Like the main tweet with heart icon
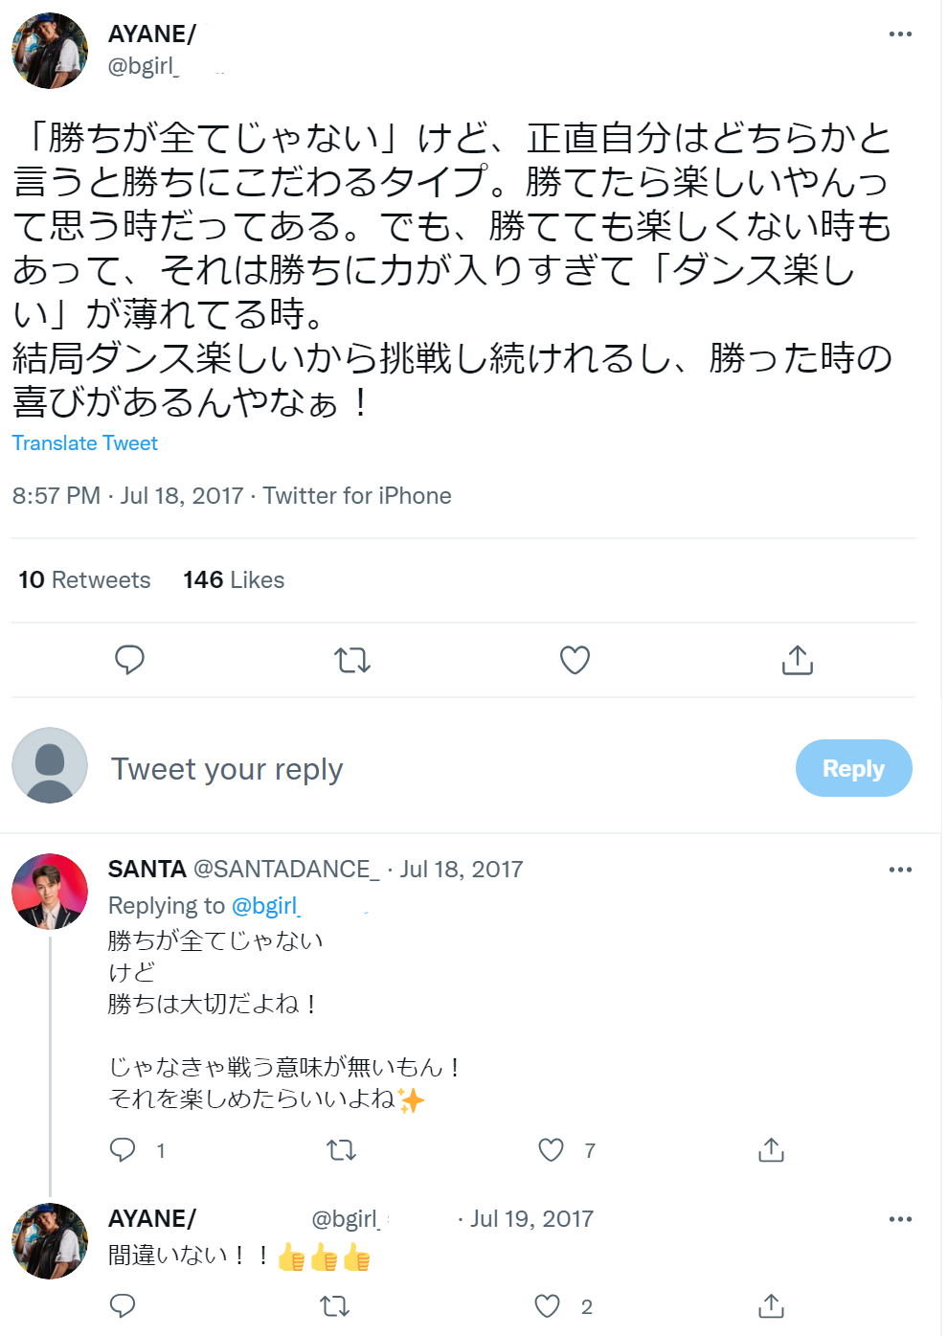 click(x=575, y=660)
